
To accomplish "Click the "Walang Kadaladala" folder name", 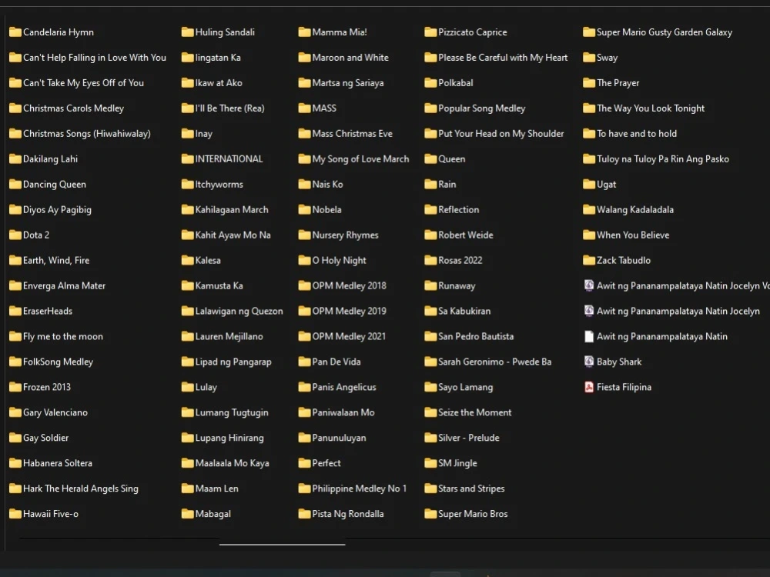I will (x=635, y=209).
